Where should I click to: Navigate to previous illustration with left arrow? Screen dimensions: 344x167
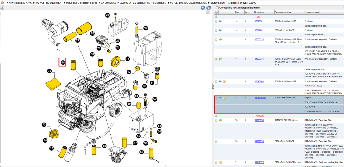click(203, 8)
